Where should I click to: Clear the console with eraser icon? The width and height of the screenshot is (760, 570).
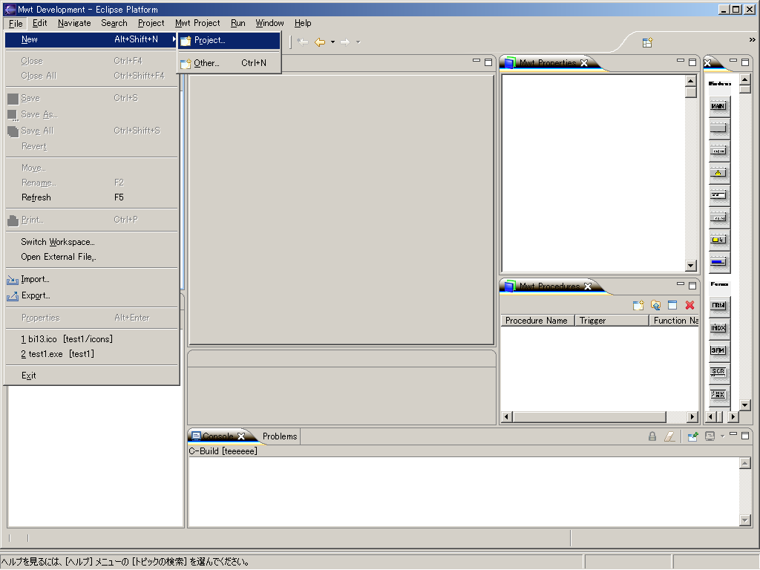tap(669, 436)
